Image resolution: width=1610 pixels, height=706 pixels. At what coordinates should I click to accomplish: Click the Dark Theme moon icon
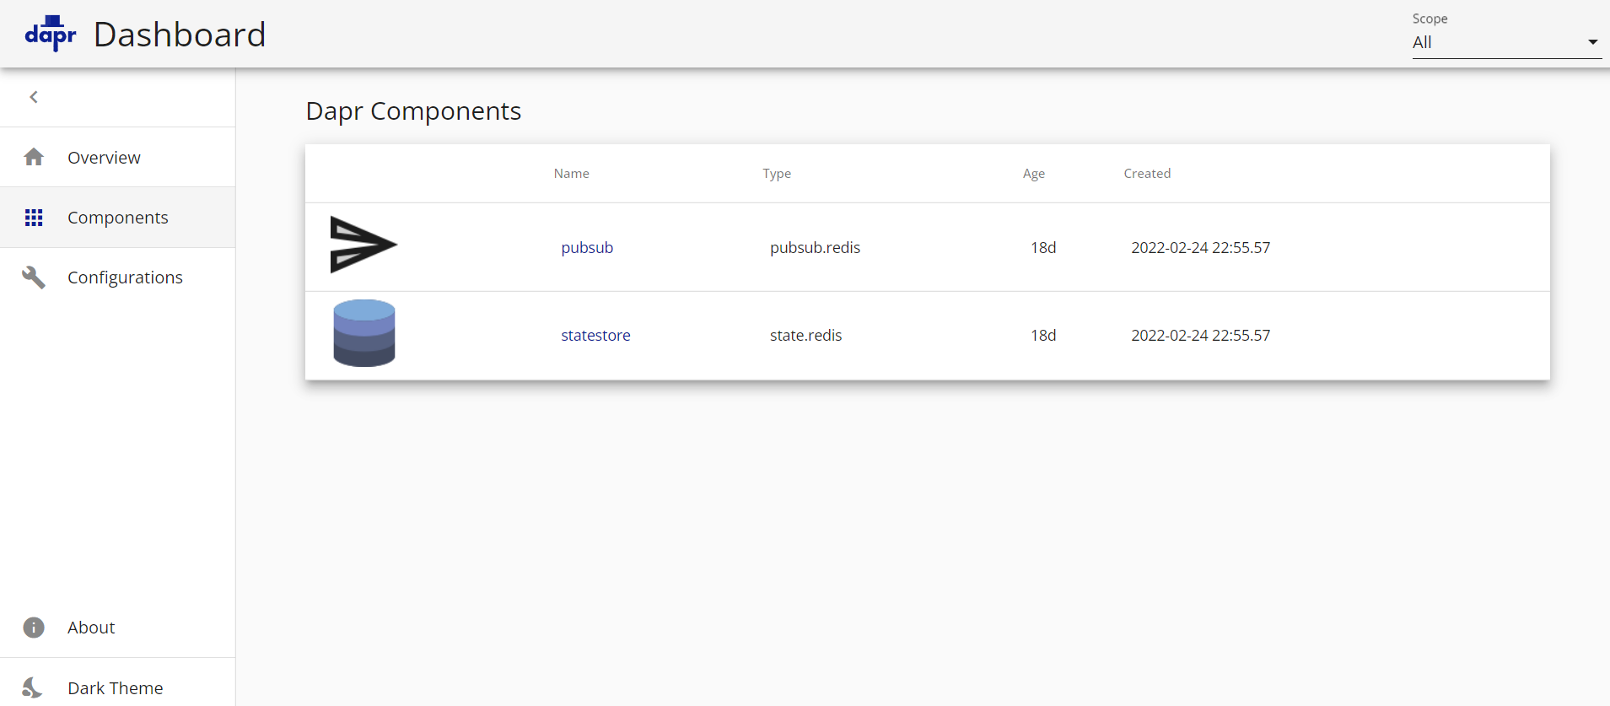[x=33, y=687]
